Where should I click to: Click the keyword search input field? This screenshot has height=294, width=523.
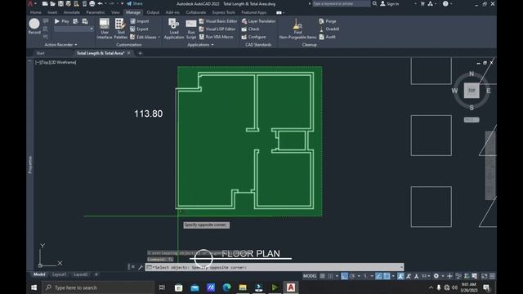(341, 3)
